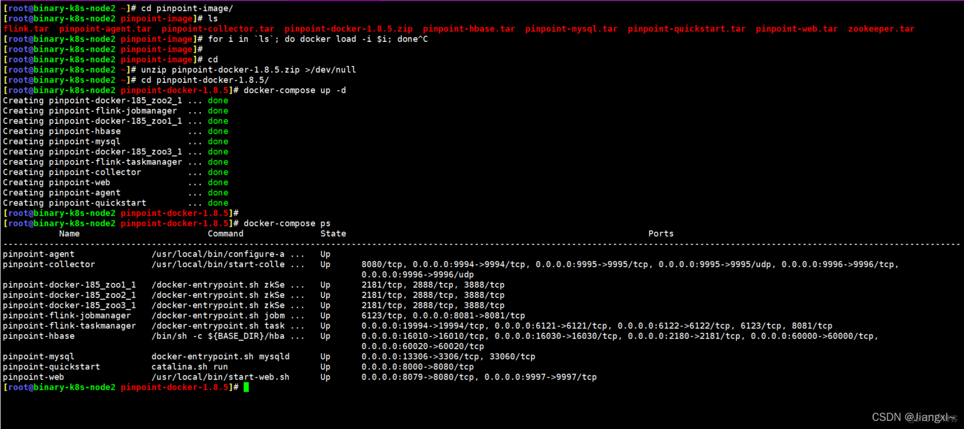Click the 'docker-compose ps' command
The width and height of the screenshot is (964, 429).
(287, 224)
